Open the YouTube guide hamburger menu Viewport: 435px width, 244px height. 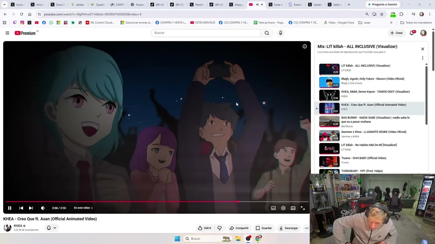click(x=7, y=33)
